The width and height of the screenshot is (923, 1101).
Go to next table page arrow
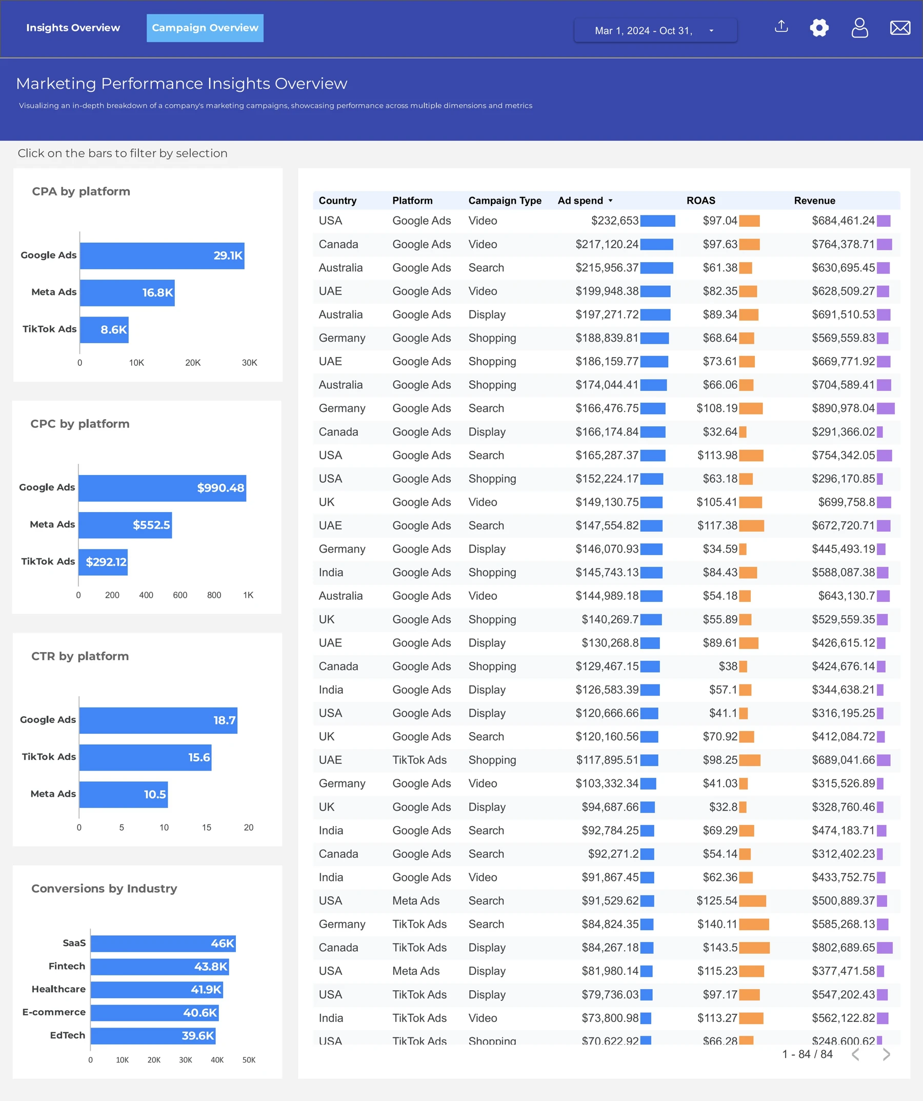tap(886, 1054)
